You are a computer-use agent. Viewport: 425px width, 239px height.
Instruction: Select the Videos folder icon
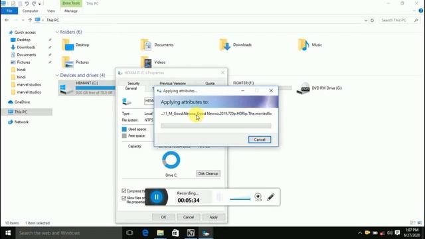click(x=146, y=62)
